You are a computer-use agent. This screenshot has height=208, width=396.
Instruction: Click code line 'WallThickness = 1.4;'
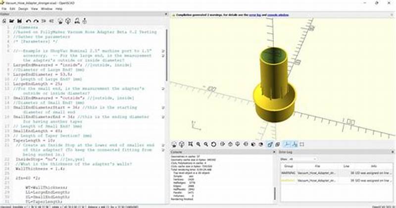[x=40, y=168]
